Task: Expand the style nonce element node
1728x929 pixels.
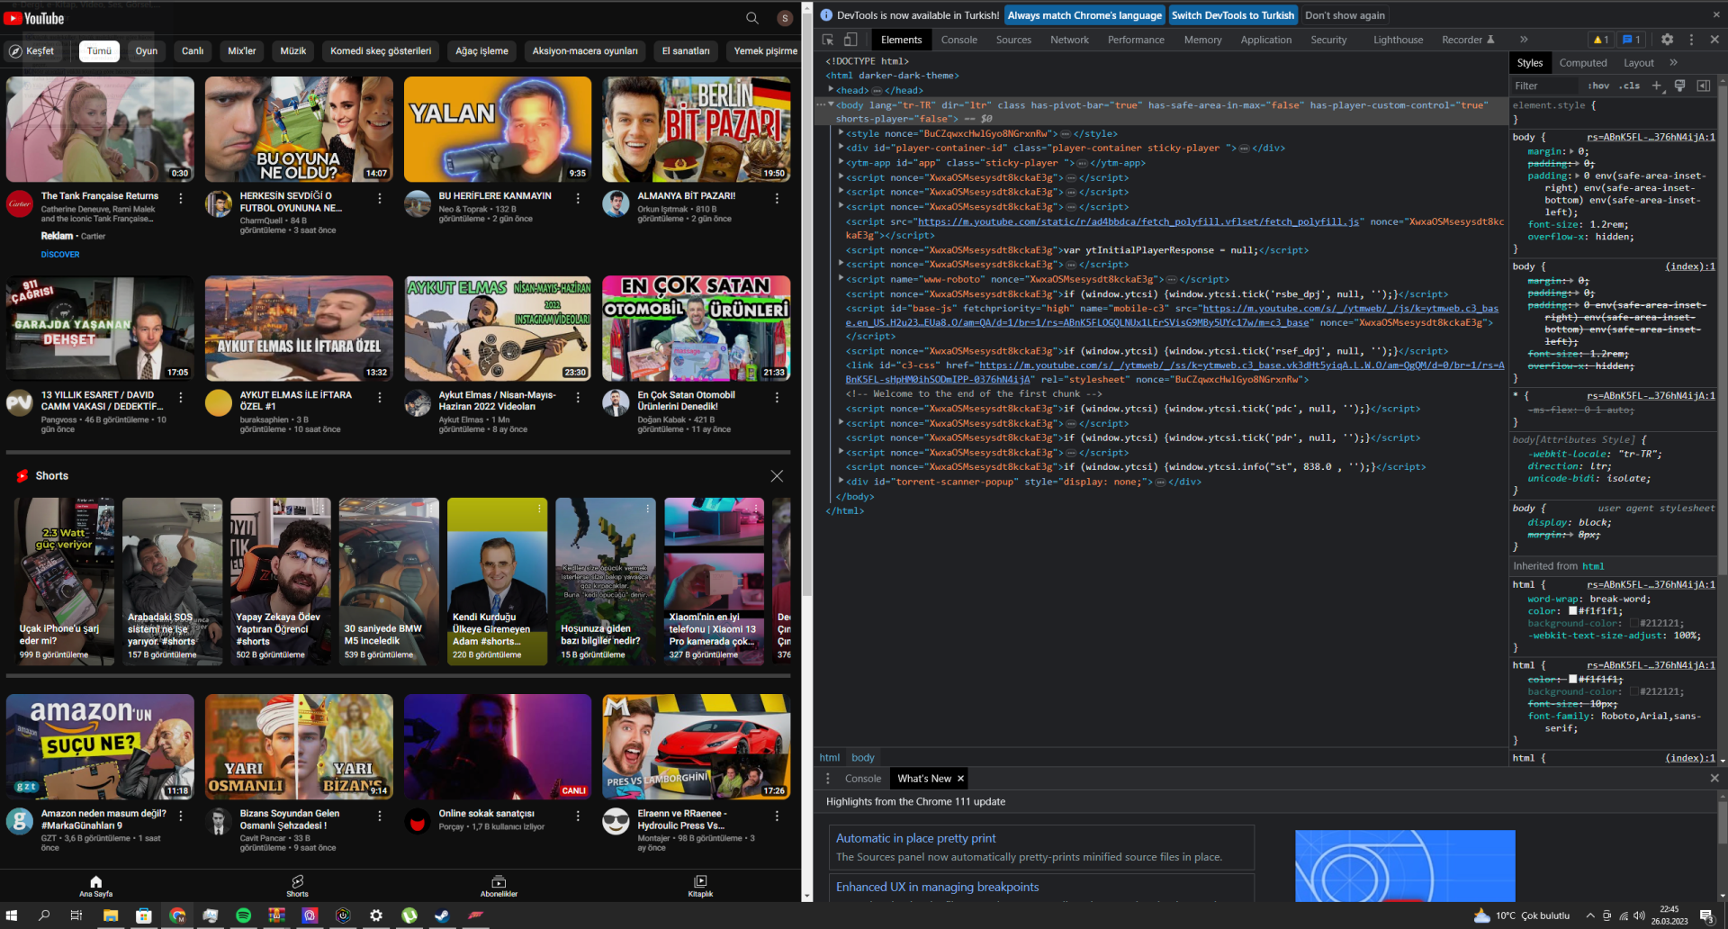Action: (841, 132)
